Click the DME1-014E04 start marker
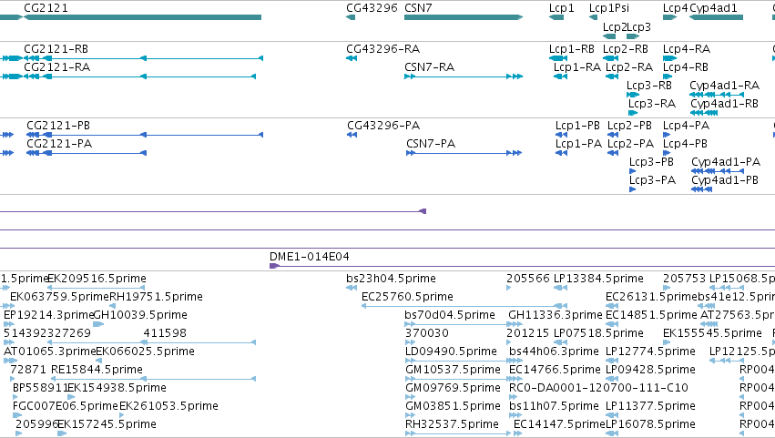 coord(274,266)
